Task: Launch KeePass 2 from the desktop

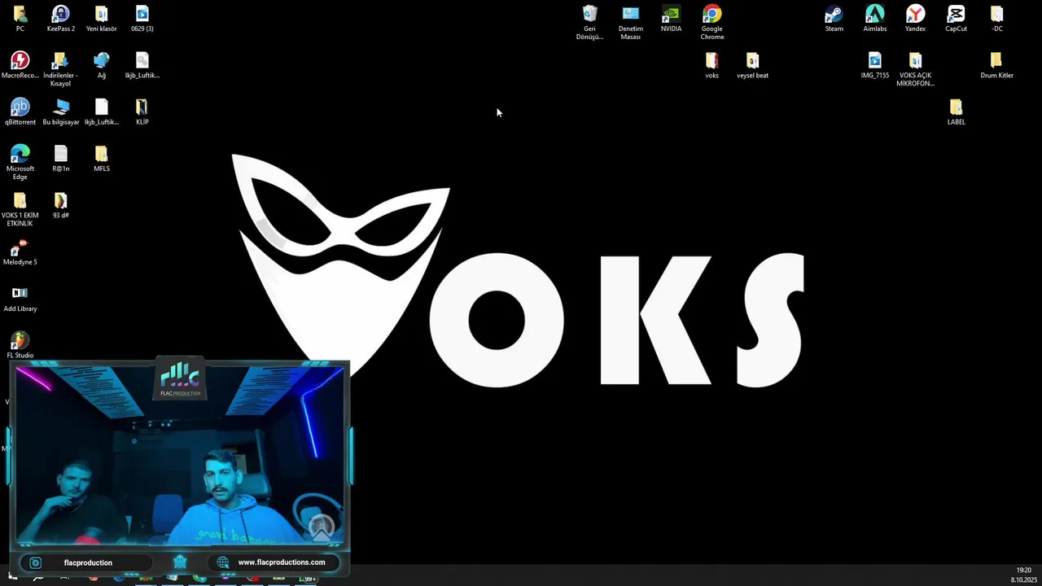Action: coord(61,19)
